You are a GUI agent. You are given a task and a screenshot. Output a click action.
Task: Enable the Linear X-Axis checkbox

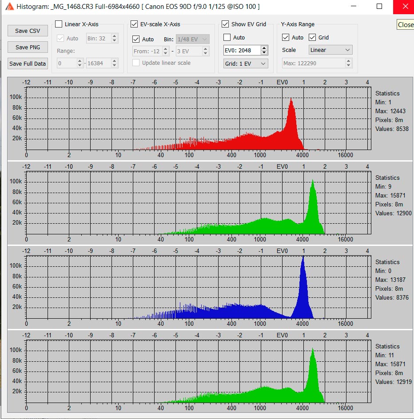coord(59,24)
